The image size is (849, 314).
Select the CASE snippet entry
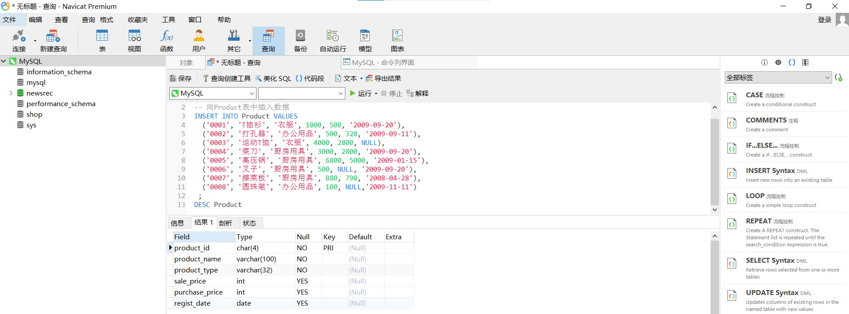click(785, 99)
